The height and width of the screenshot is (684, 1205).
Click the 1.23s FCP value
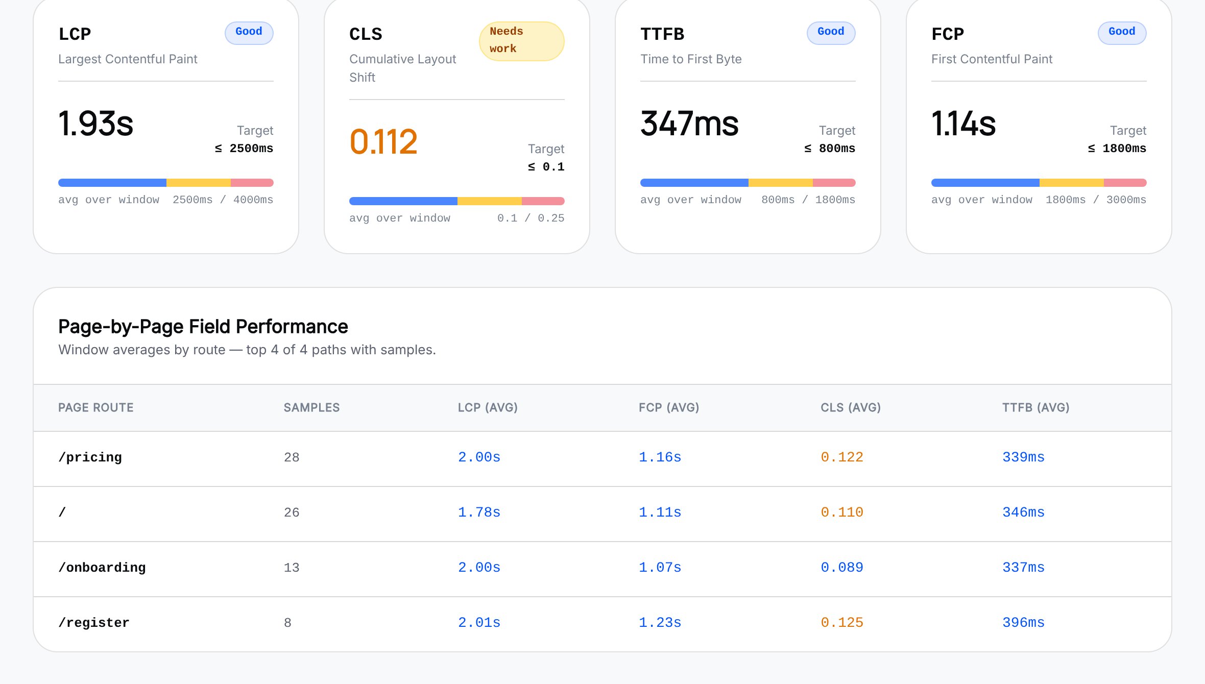[660, 623]
